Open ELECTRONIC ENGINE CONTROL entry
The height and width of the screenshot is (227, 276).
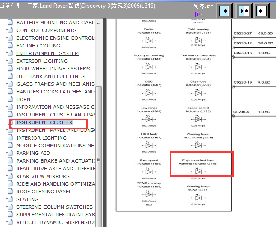(56, 38)
